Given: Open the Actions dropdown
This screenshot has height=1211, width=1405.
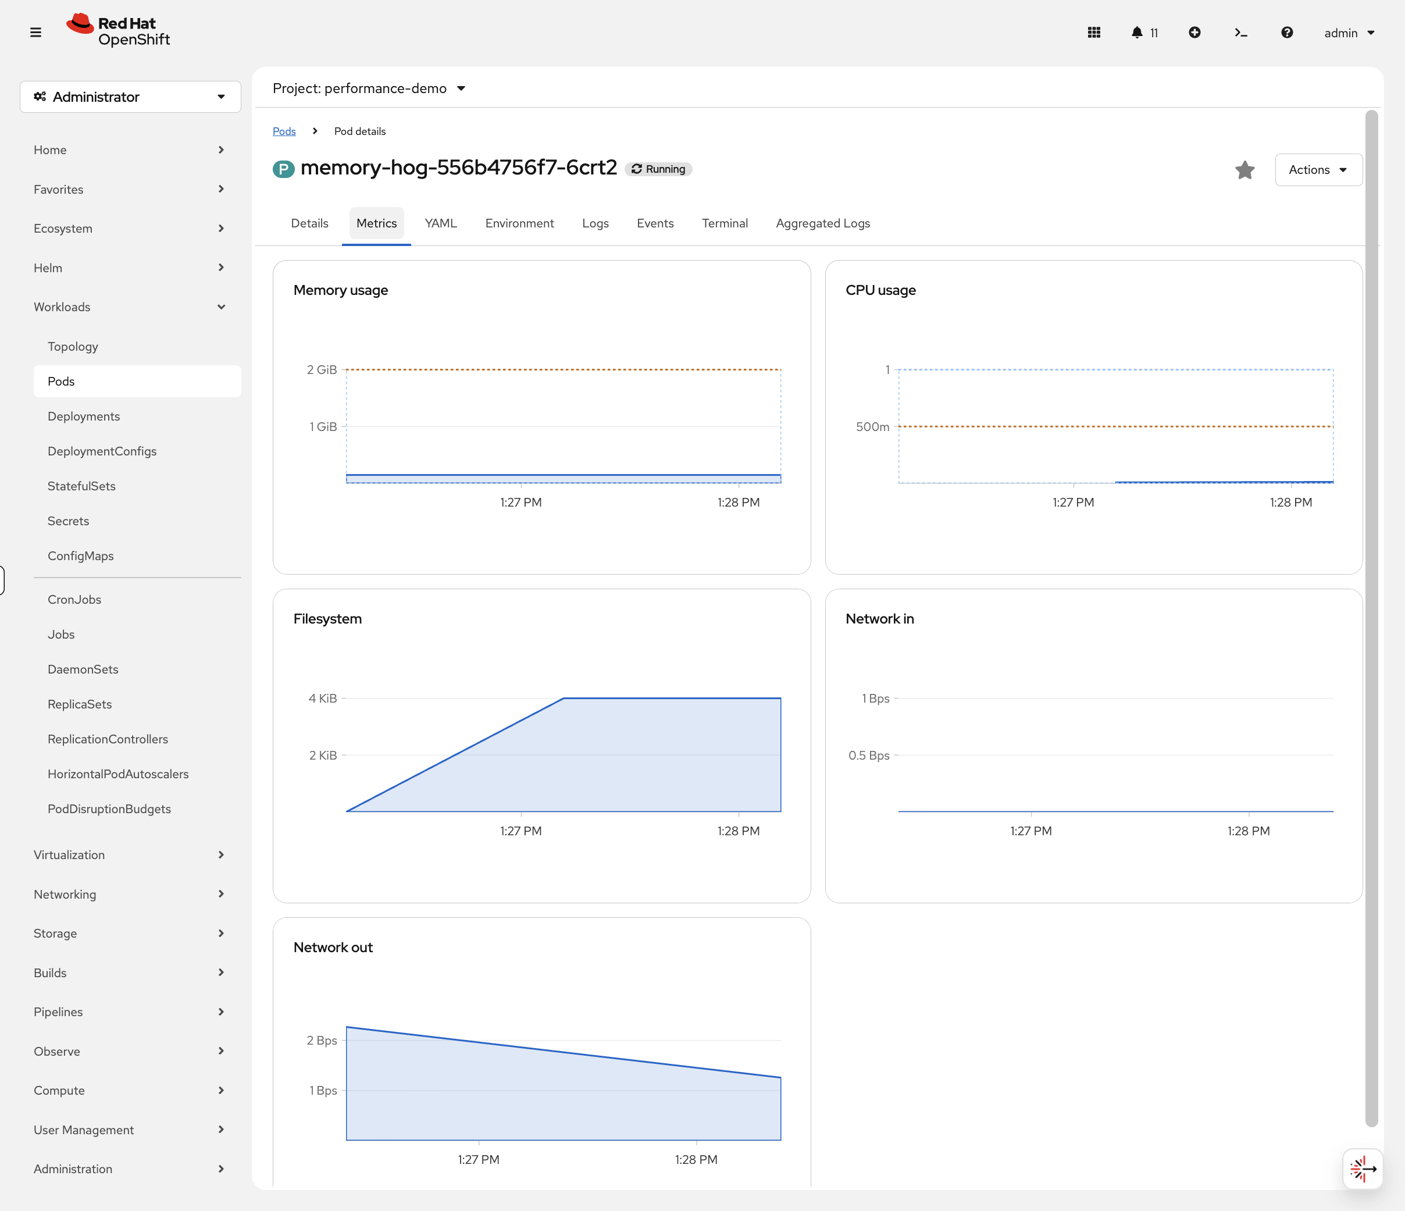Looking at the screenshot, I should pyautogui.click(x=1318, y=169).
